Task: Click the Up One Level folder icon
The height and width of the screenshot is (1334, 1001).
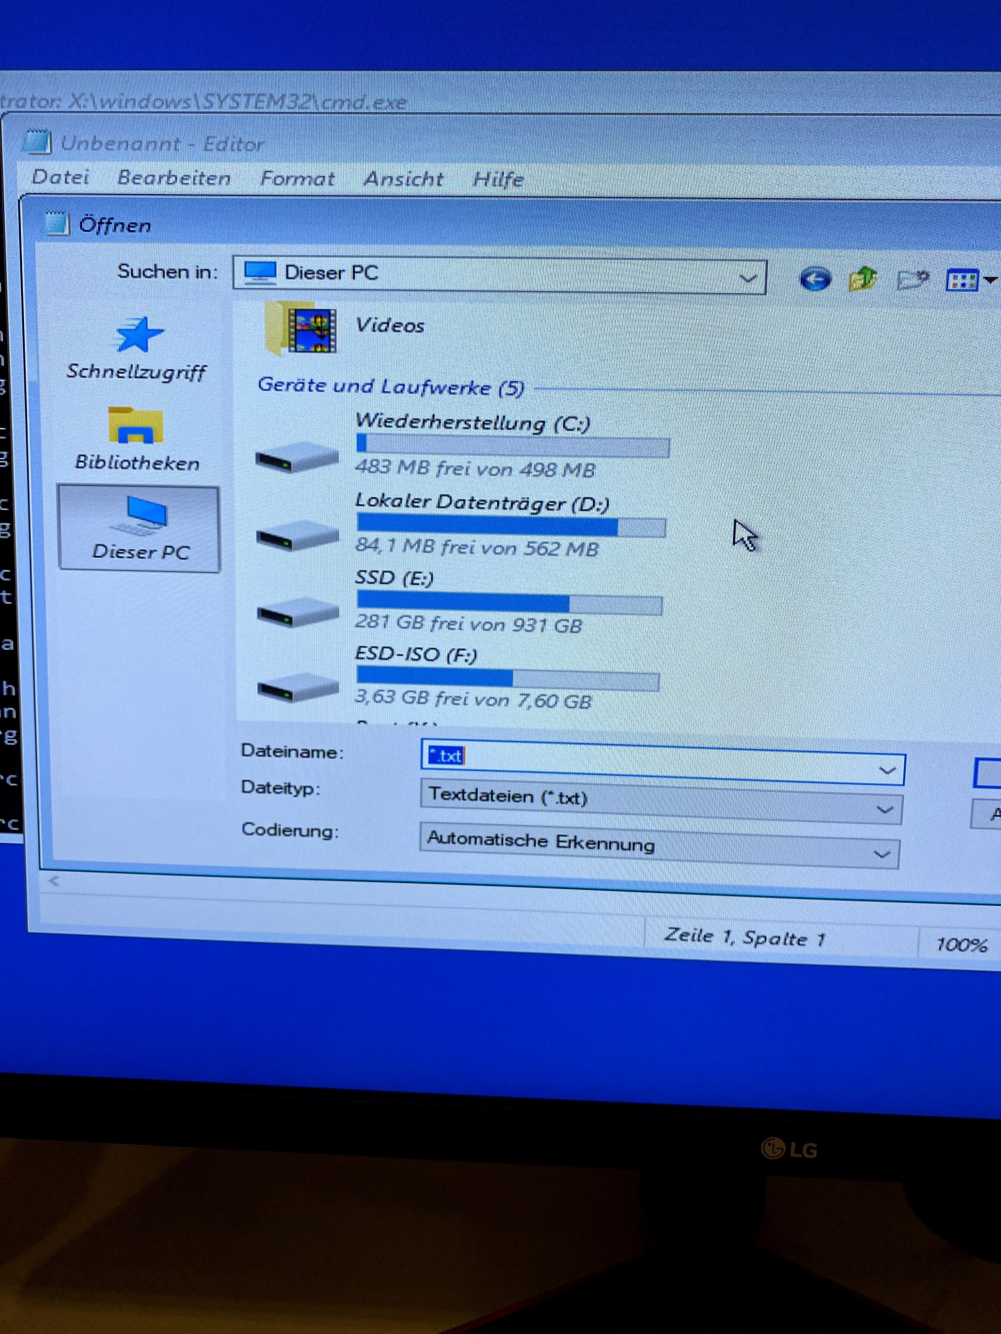Action: click(x=863, y=279)
